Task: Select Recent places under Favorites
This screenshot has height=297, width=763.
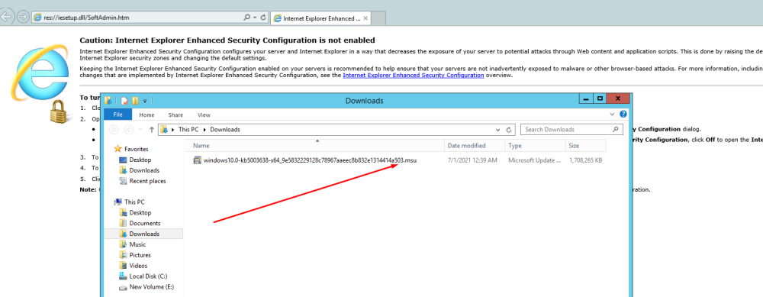Action: pyautogui.click(x=147, y=181)
